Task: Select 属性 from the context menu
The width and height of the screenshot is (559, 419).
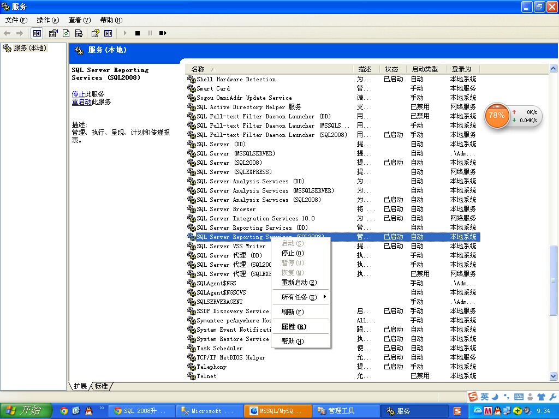Action: pos(294,327)
